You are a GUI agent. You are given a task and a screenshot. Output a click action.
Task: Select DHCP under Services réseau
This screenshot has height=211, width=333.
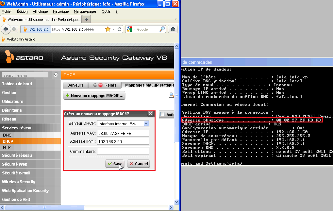pyautogui.click(x=30, y=141)
